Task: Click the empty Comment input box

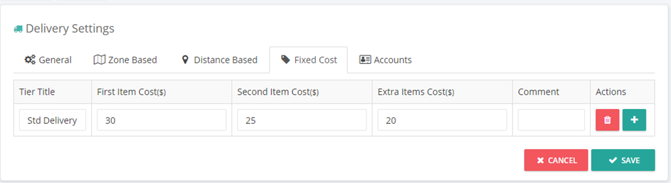Action: click(x=551, y=120)
